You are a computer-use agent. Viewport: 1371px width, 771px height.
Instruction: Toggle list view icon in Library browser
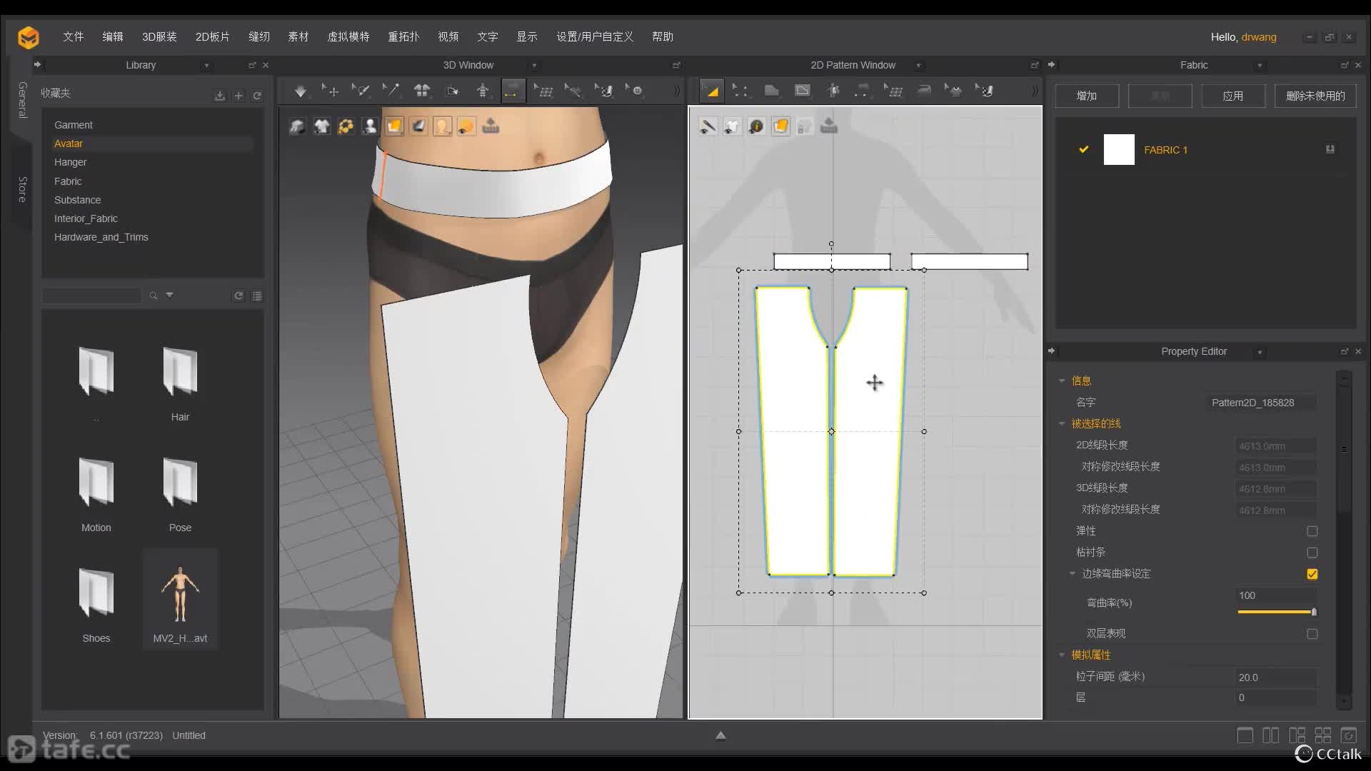pyautogui.click(x=257, y=296)
